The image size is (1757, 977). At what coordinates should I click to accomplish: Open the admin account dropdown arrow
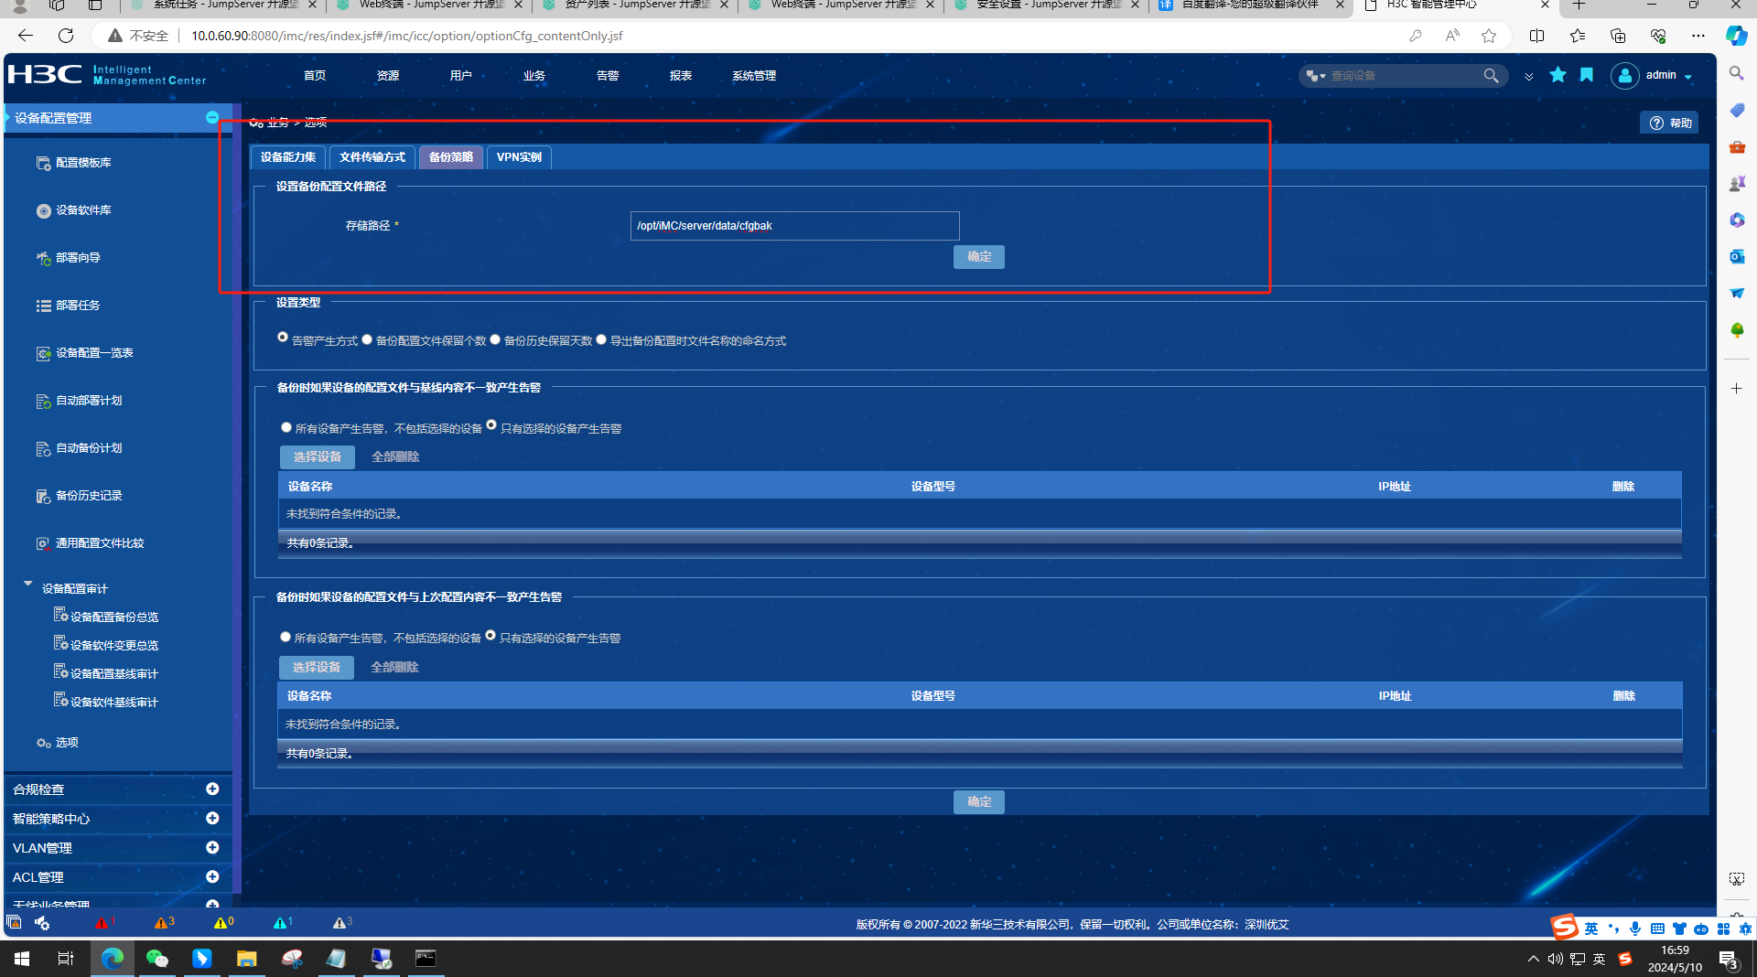tap(1688, 77)
